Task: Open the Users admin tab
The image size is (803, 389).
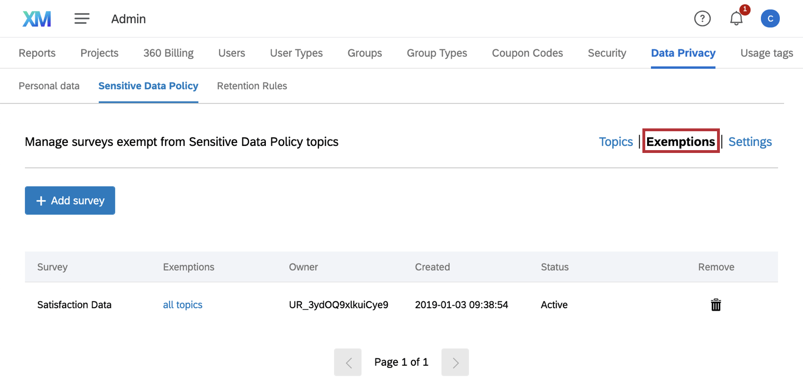Action: (231, 53)
